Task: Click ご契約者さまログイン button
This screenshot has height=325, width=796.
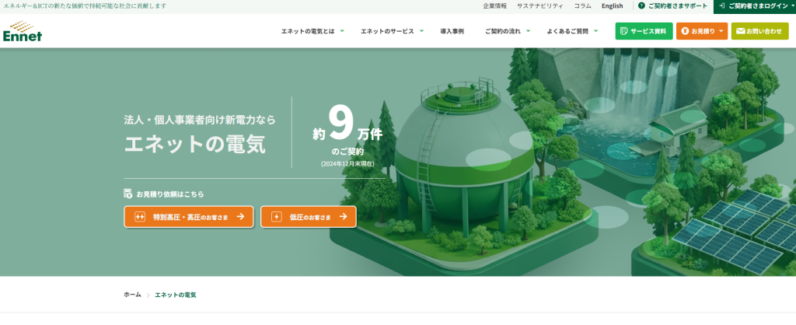Action: click(754, 6)
